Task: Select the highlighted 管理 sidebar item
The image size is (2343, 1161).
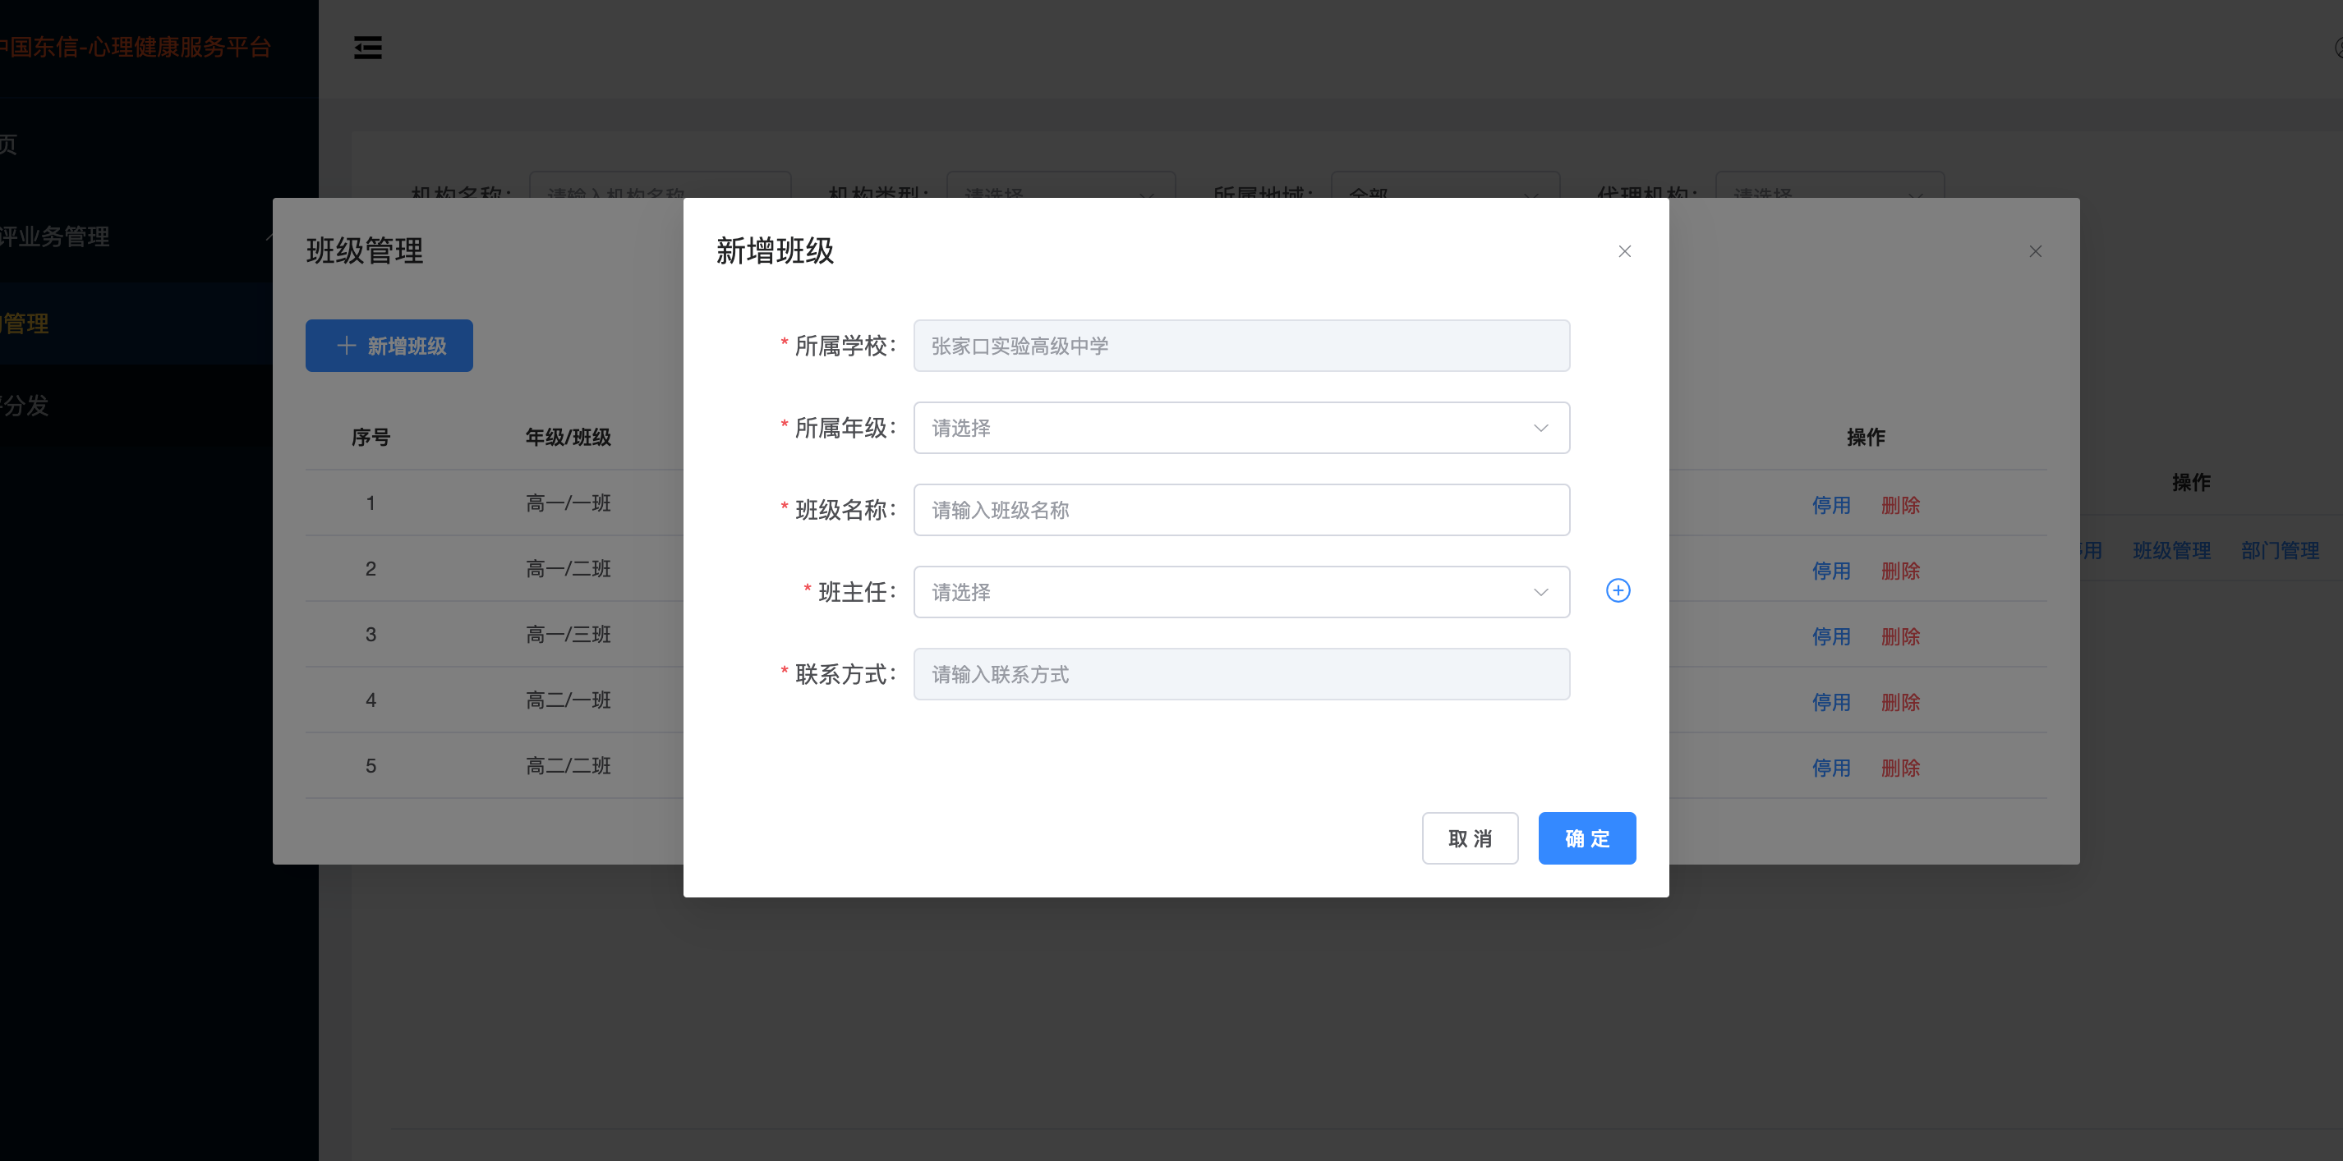Action: pos(136,324)
